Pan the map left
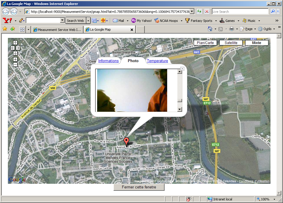The image size is (283, 203). [x=13, y=48]
